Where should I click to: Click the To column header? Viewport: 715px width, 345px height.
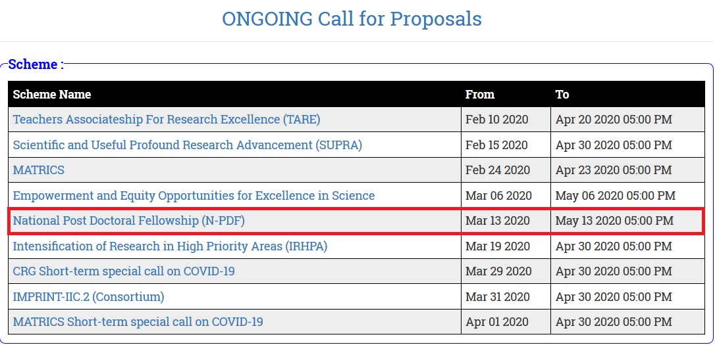point(562,95)
